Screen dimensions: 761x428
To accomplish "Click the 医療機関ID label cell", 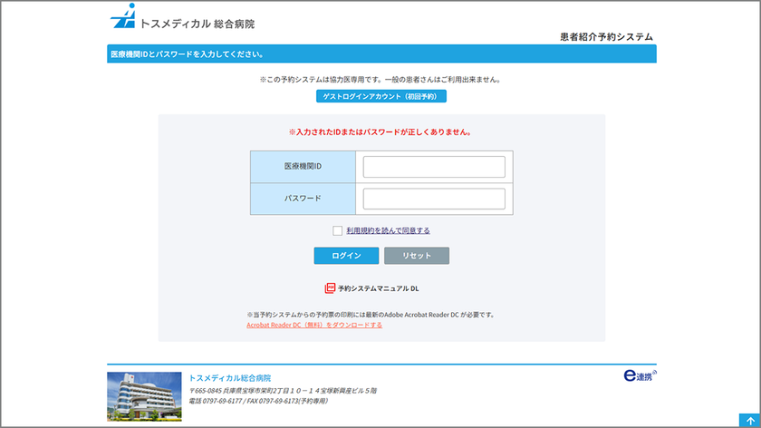I will coord(303,167).
